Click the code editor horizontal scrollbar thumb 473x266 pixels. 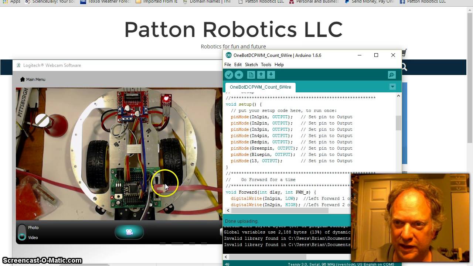[280, 211]
